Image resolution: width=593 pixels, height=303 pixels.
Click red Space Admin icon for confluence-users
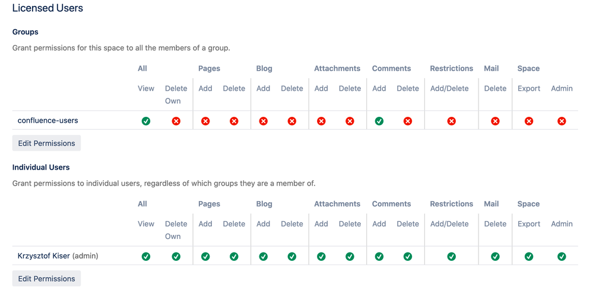pos(562,121)
